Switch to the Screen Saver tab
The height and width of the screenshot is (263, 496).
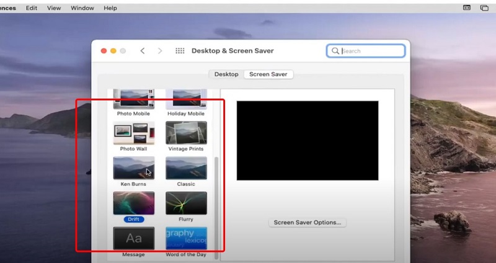click(x=268, y=74)
